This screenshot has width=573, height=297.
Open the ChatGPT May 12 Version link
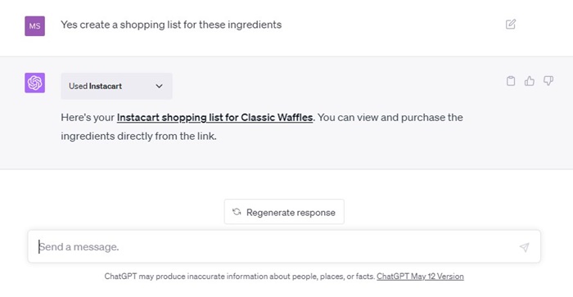pyautogui.click(x=420, y=277)
